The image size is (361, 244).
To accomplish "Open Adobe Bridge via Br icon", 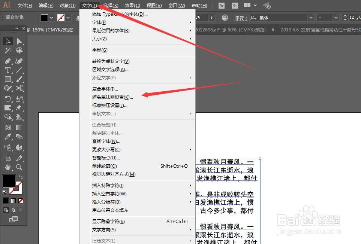I will coord(222,6).
